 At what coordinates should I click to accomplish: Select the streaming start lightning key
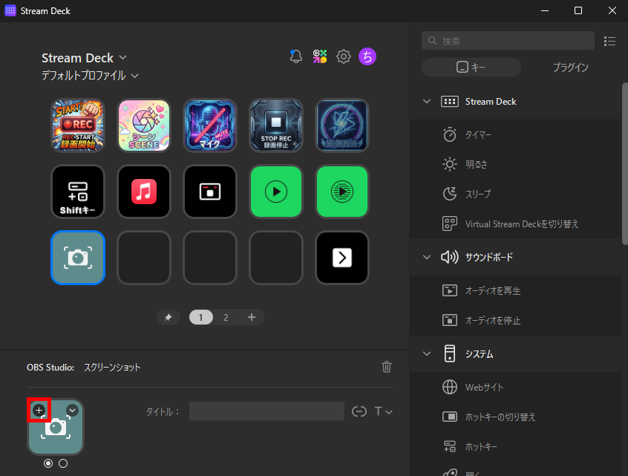(342, 125)
